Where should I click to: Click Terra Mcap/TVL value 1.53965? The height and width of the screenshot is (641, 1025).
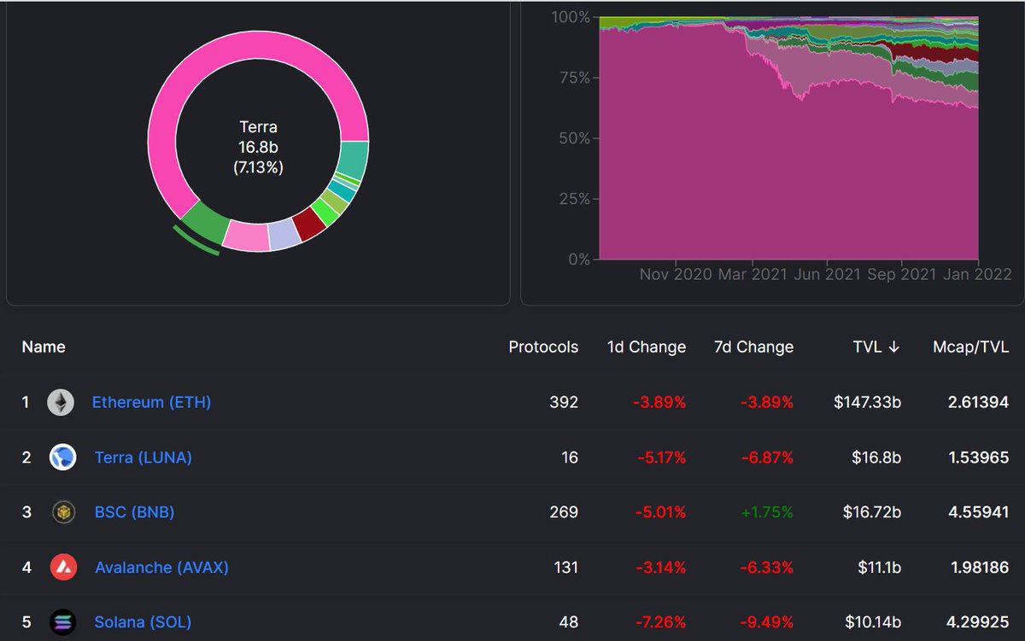(x=978, y=457)
